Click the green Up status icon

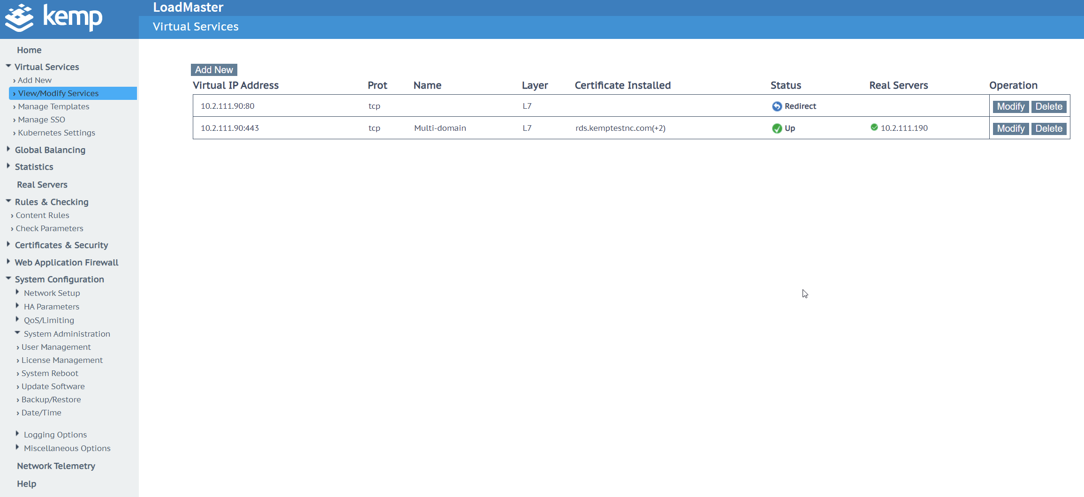coord(777,128)
